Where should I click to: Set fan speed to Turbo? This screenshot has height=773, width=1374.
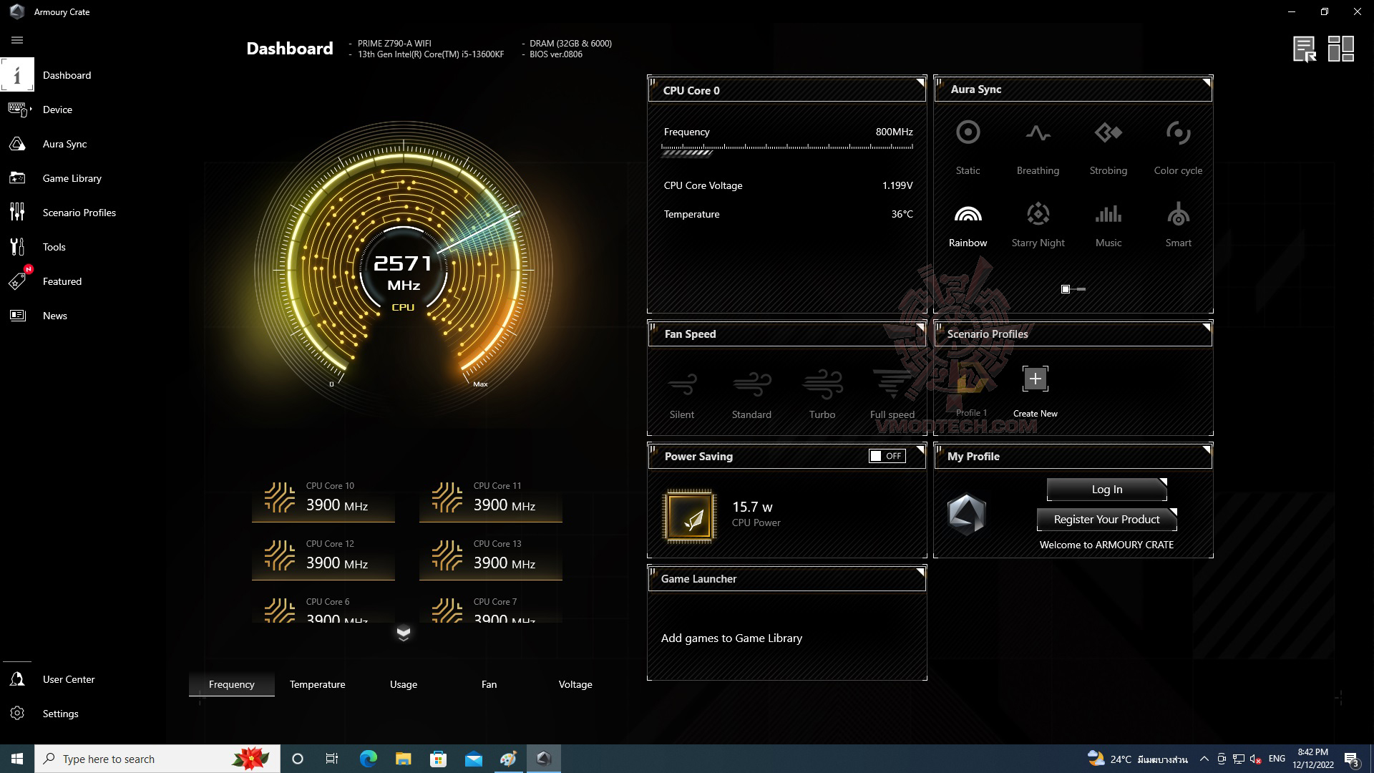point(822,385)
